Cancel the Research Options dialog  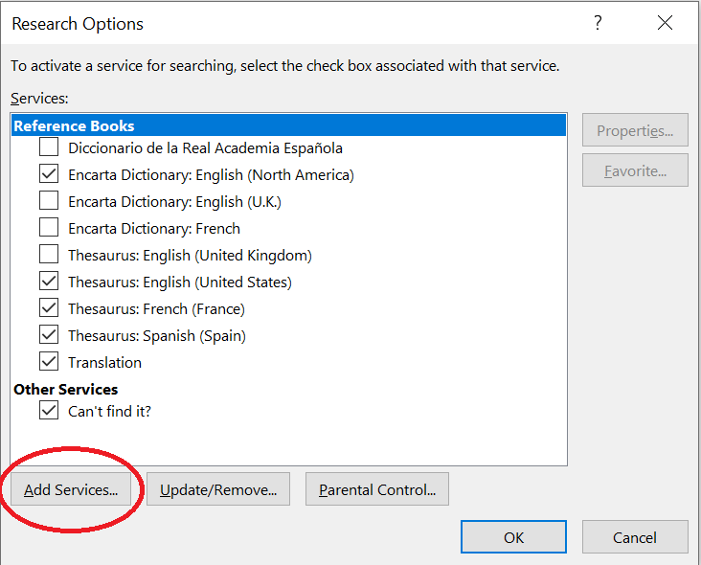tap(635, 537)
